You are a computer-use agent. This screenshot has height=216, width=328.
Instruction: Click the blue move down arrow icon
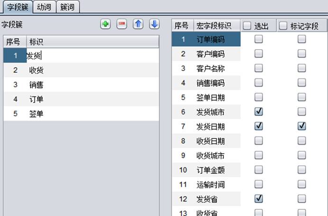click(154, 24)
